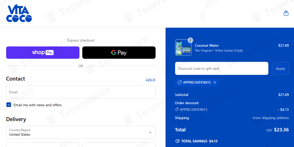Uncheck Email me with news and offers
294x147 pixels.
(x=9, y=105)
